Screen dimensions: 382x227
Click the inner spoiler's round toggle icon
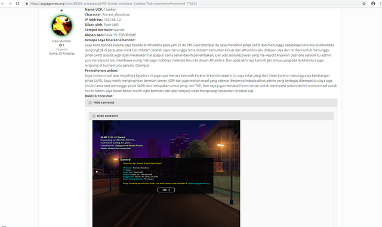pos(94,116)
